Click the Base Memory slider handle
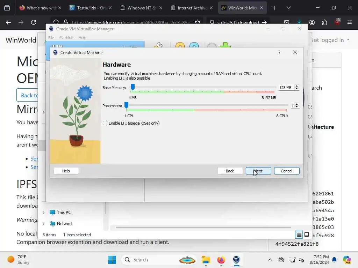Screen dimensions: 358x268 (133, 87)
